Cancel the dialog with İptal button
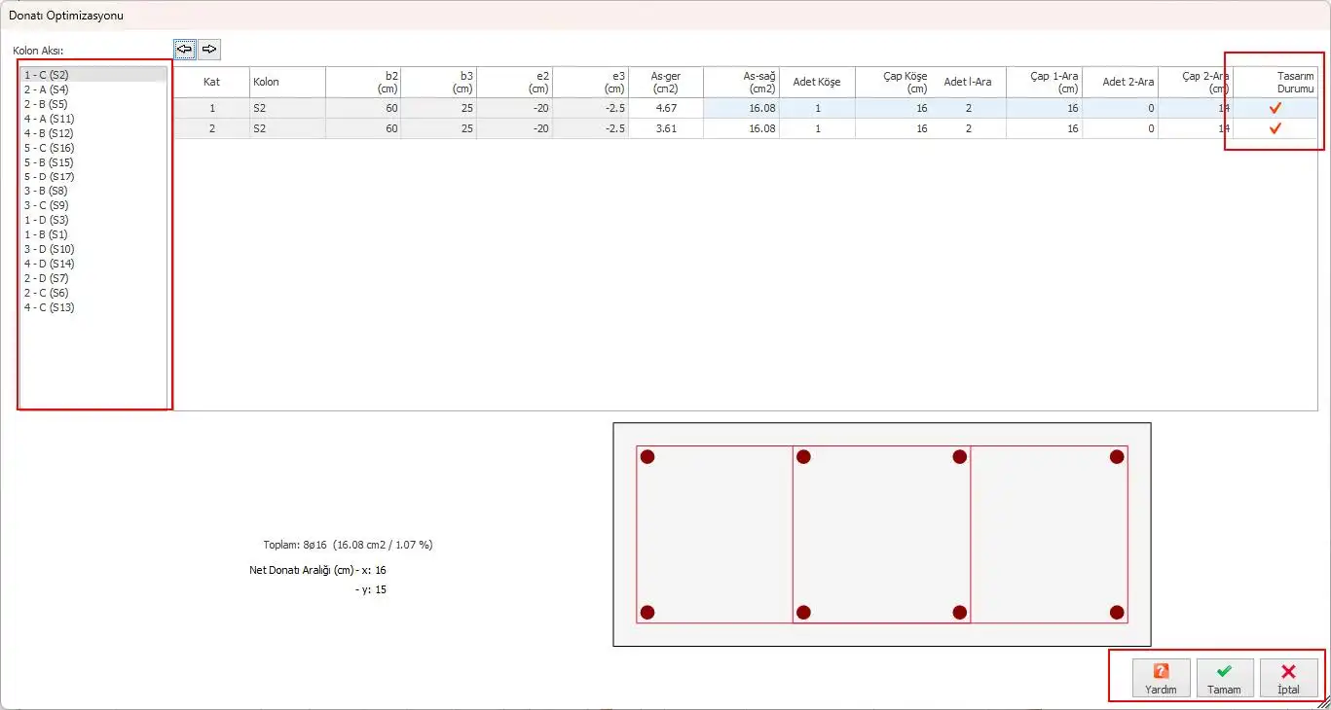Viewport: 1331px width, 710px height. point(1288,678)
